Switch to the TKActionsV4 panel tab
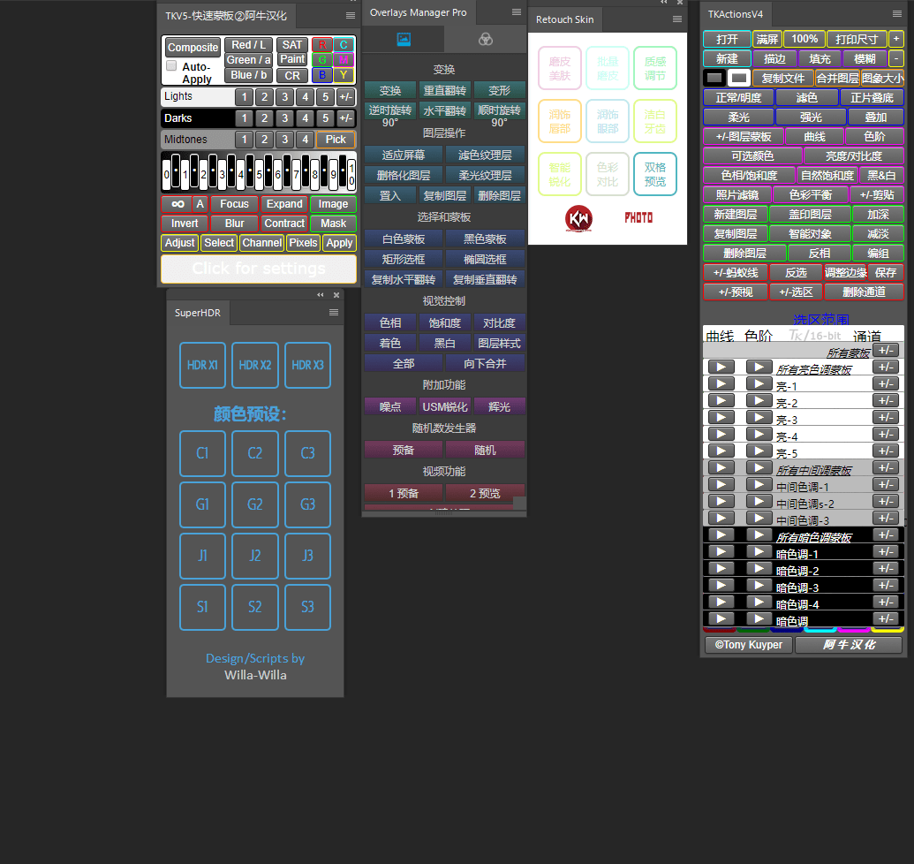Image resolution: width=914 pixels, height=864 pixels. pos(736,15)
